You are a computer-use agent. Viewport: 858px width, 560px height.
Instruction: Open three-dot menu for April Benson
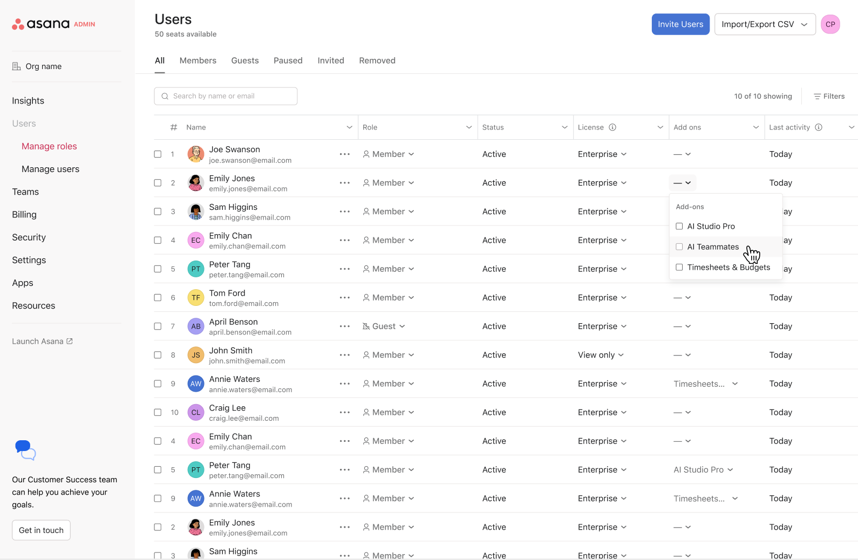[344, 326]
